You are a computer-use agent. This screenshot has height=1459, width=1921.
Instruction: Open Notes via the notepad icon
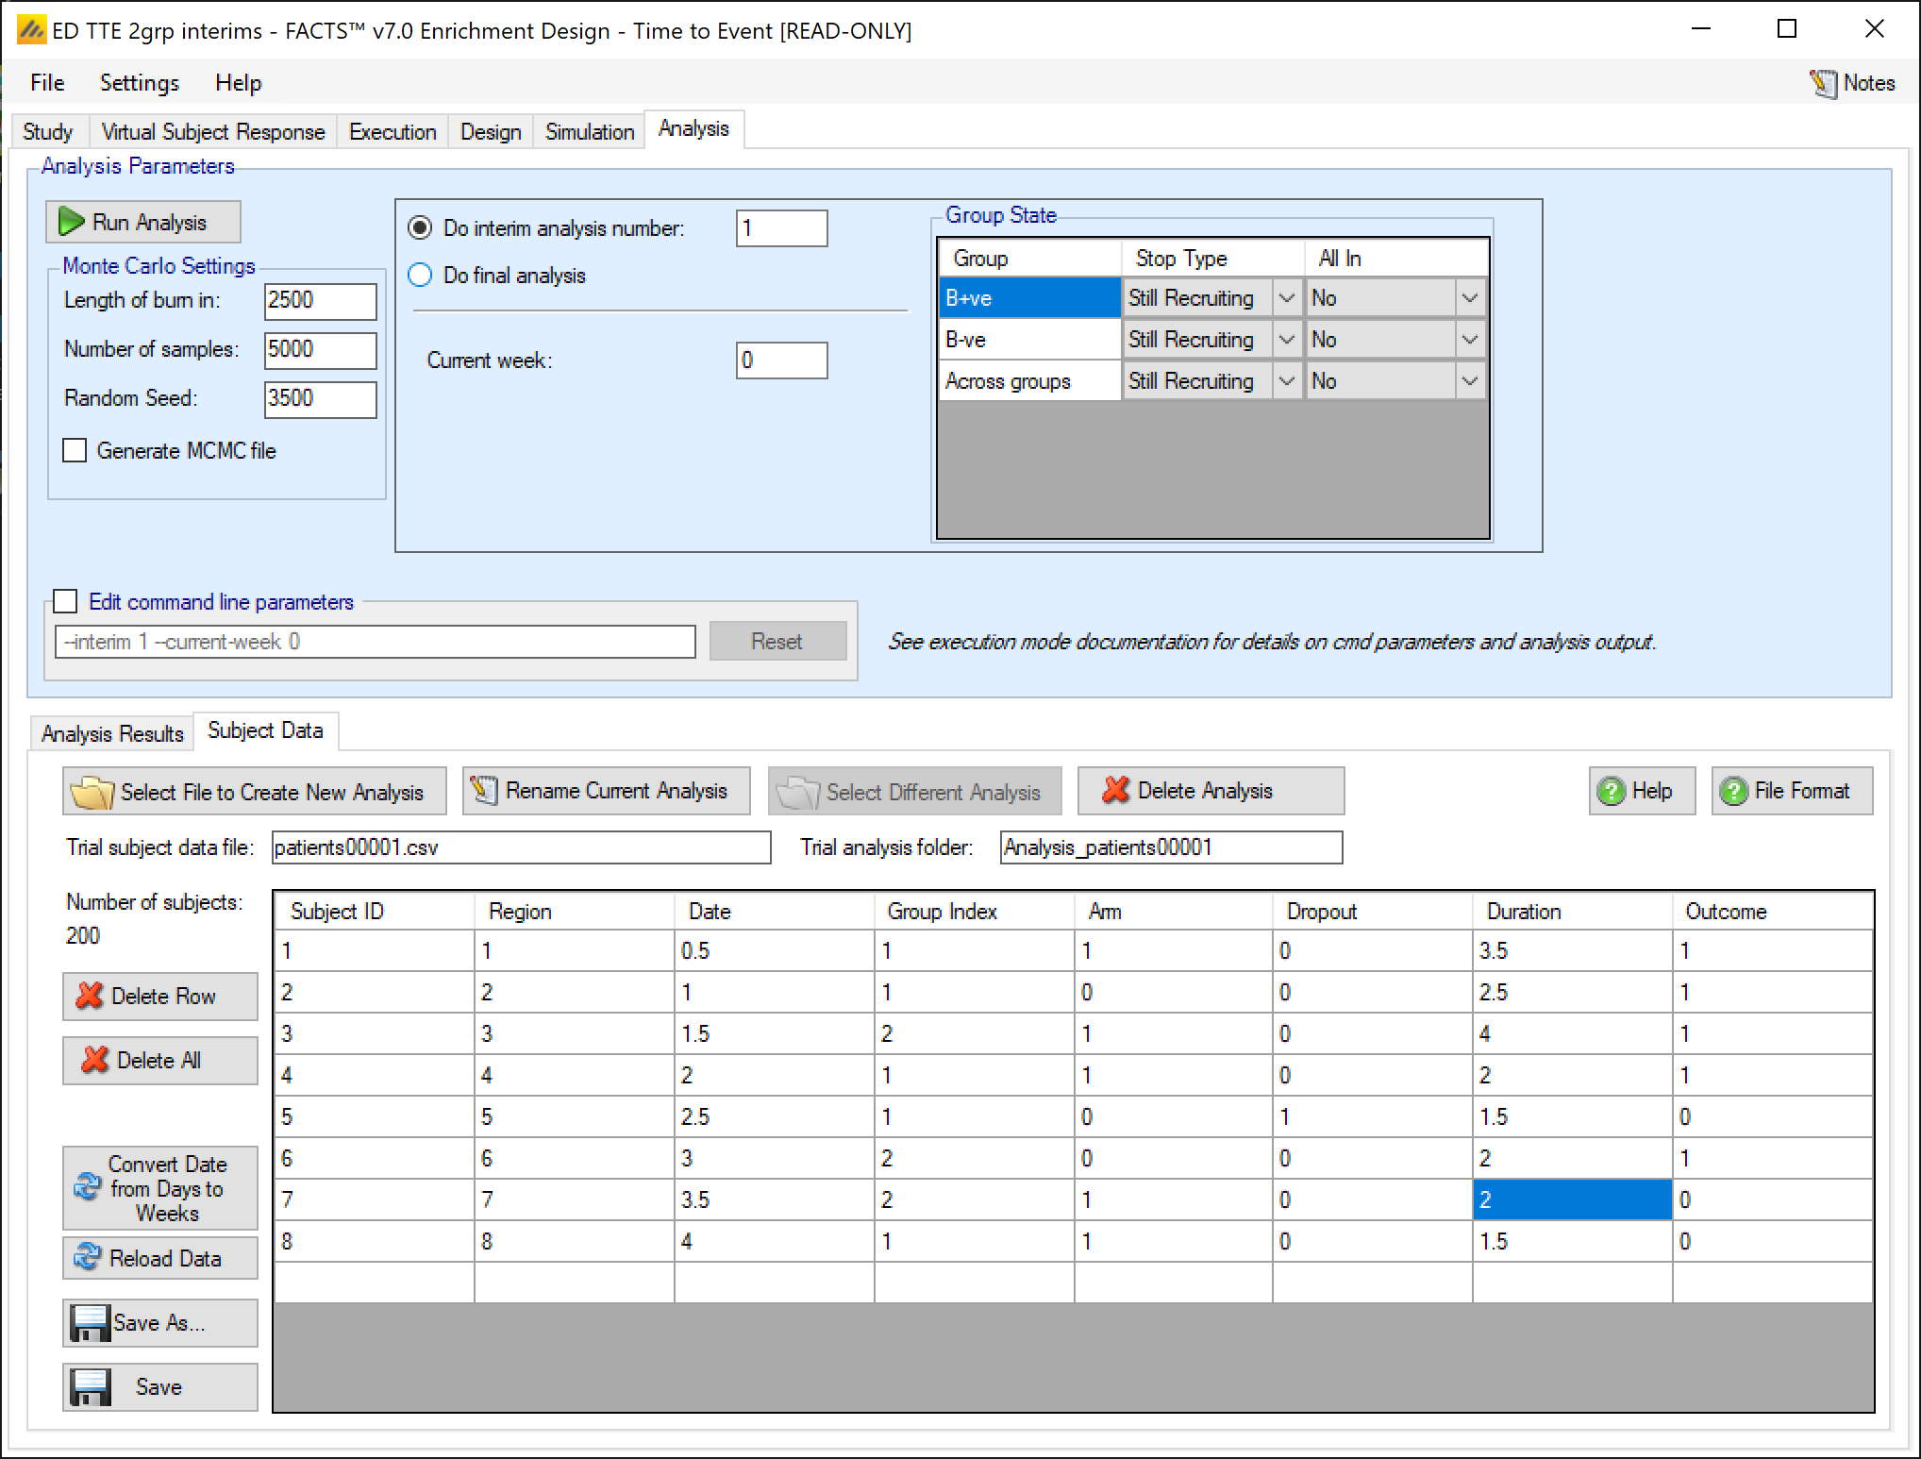(x=1823, y=84)
